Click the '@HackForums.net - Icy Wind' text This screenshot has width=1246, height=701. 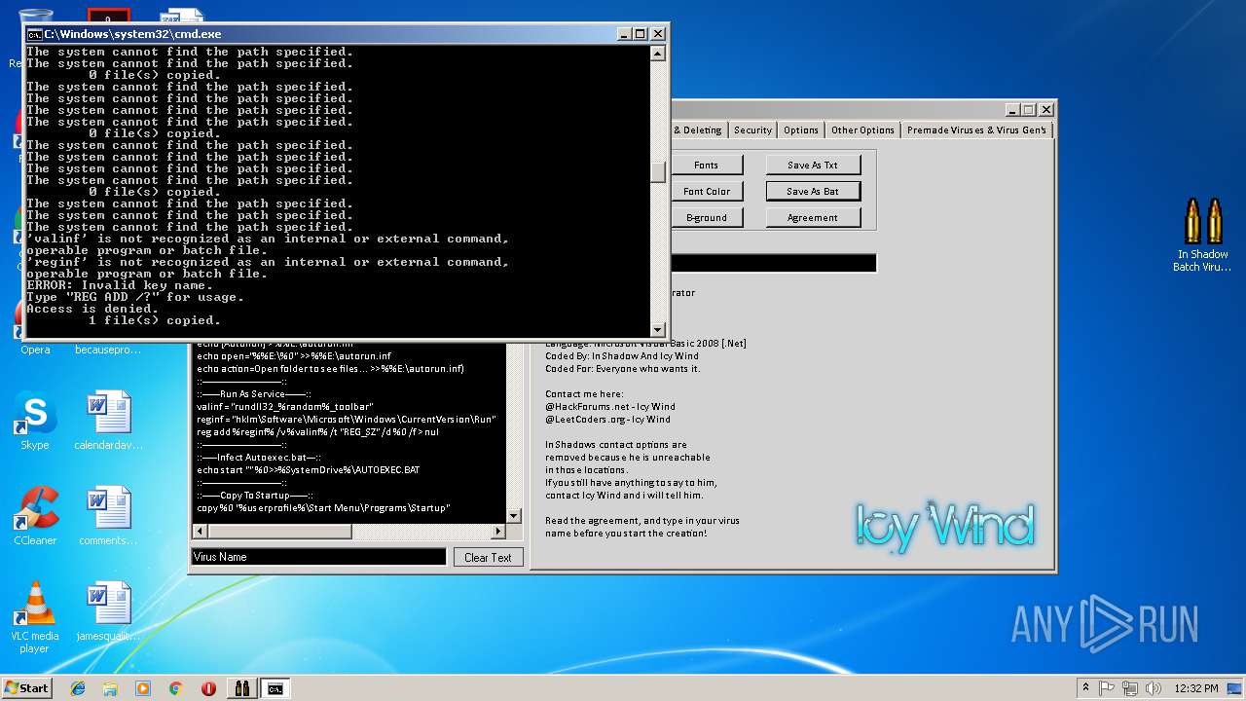610,407
